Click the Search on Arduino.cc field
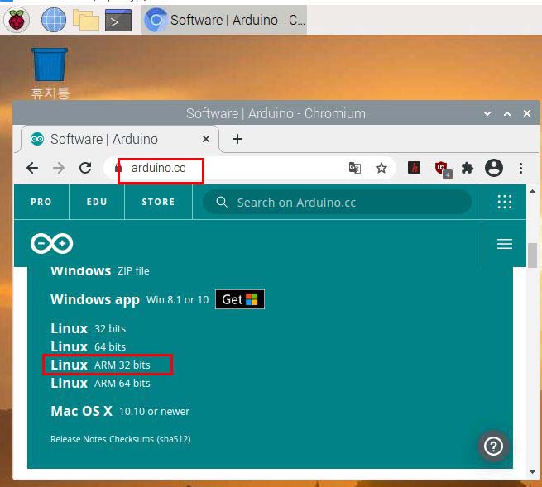Screen dimensions: 542x487 (x=337, y=202)
